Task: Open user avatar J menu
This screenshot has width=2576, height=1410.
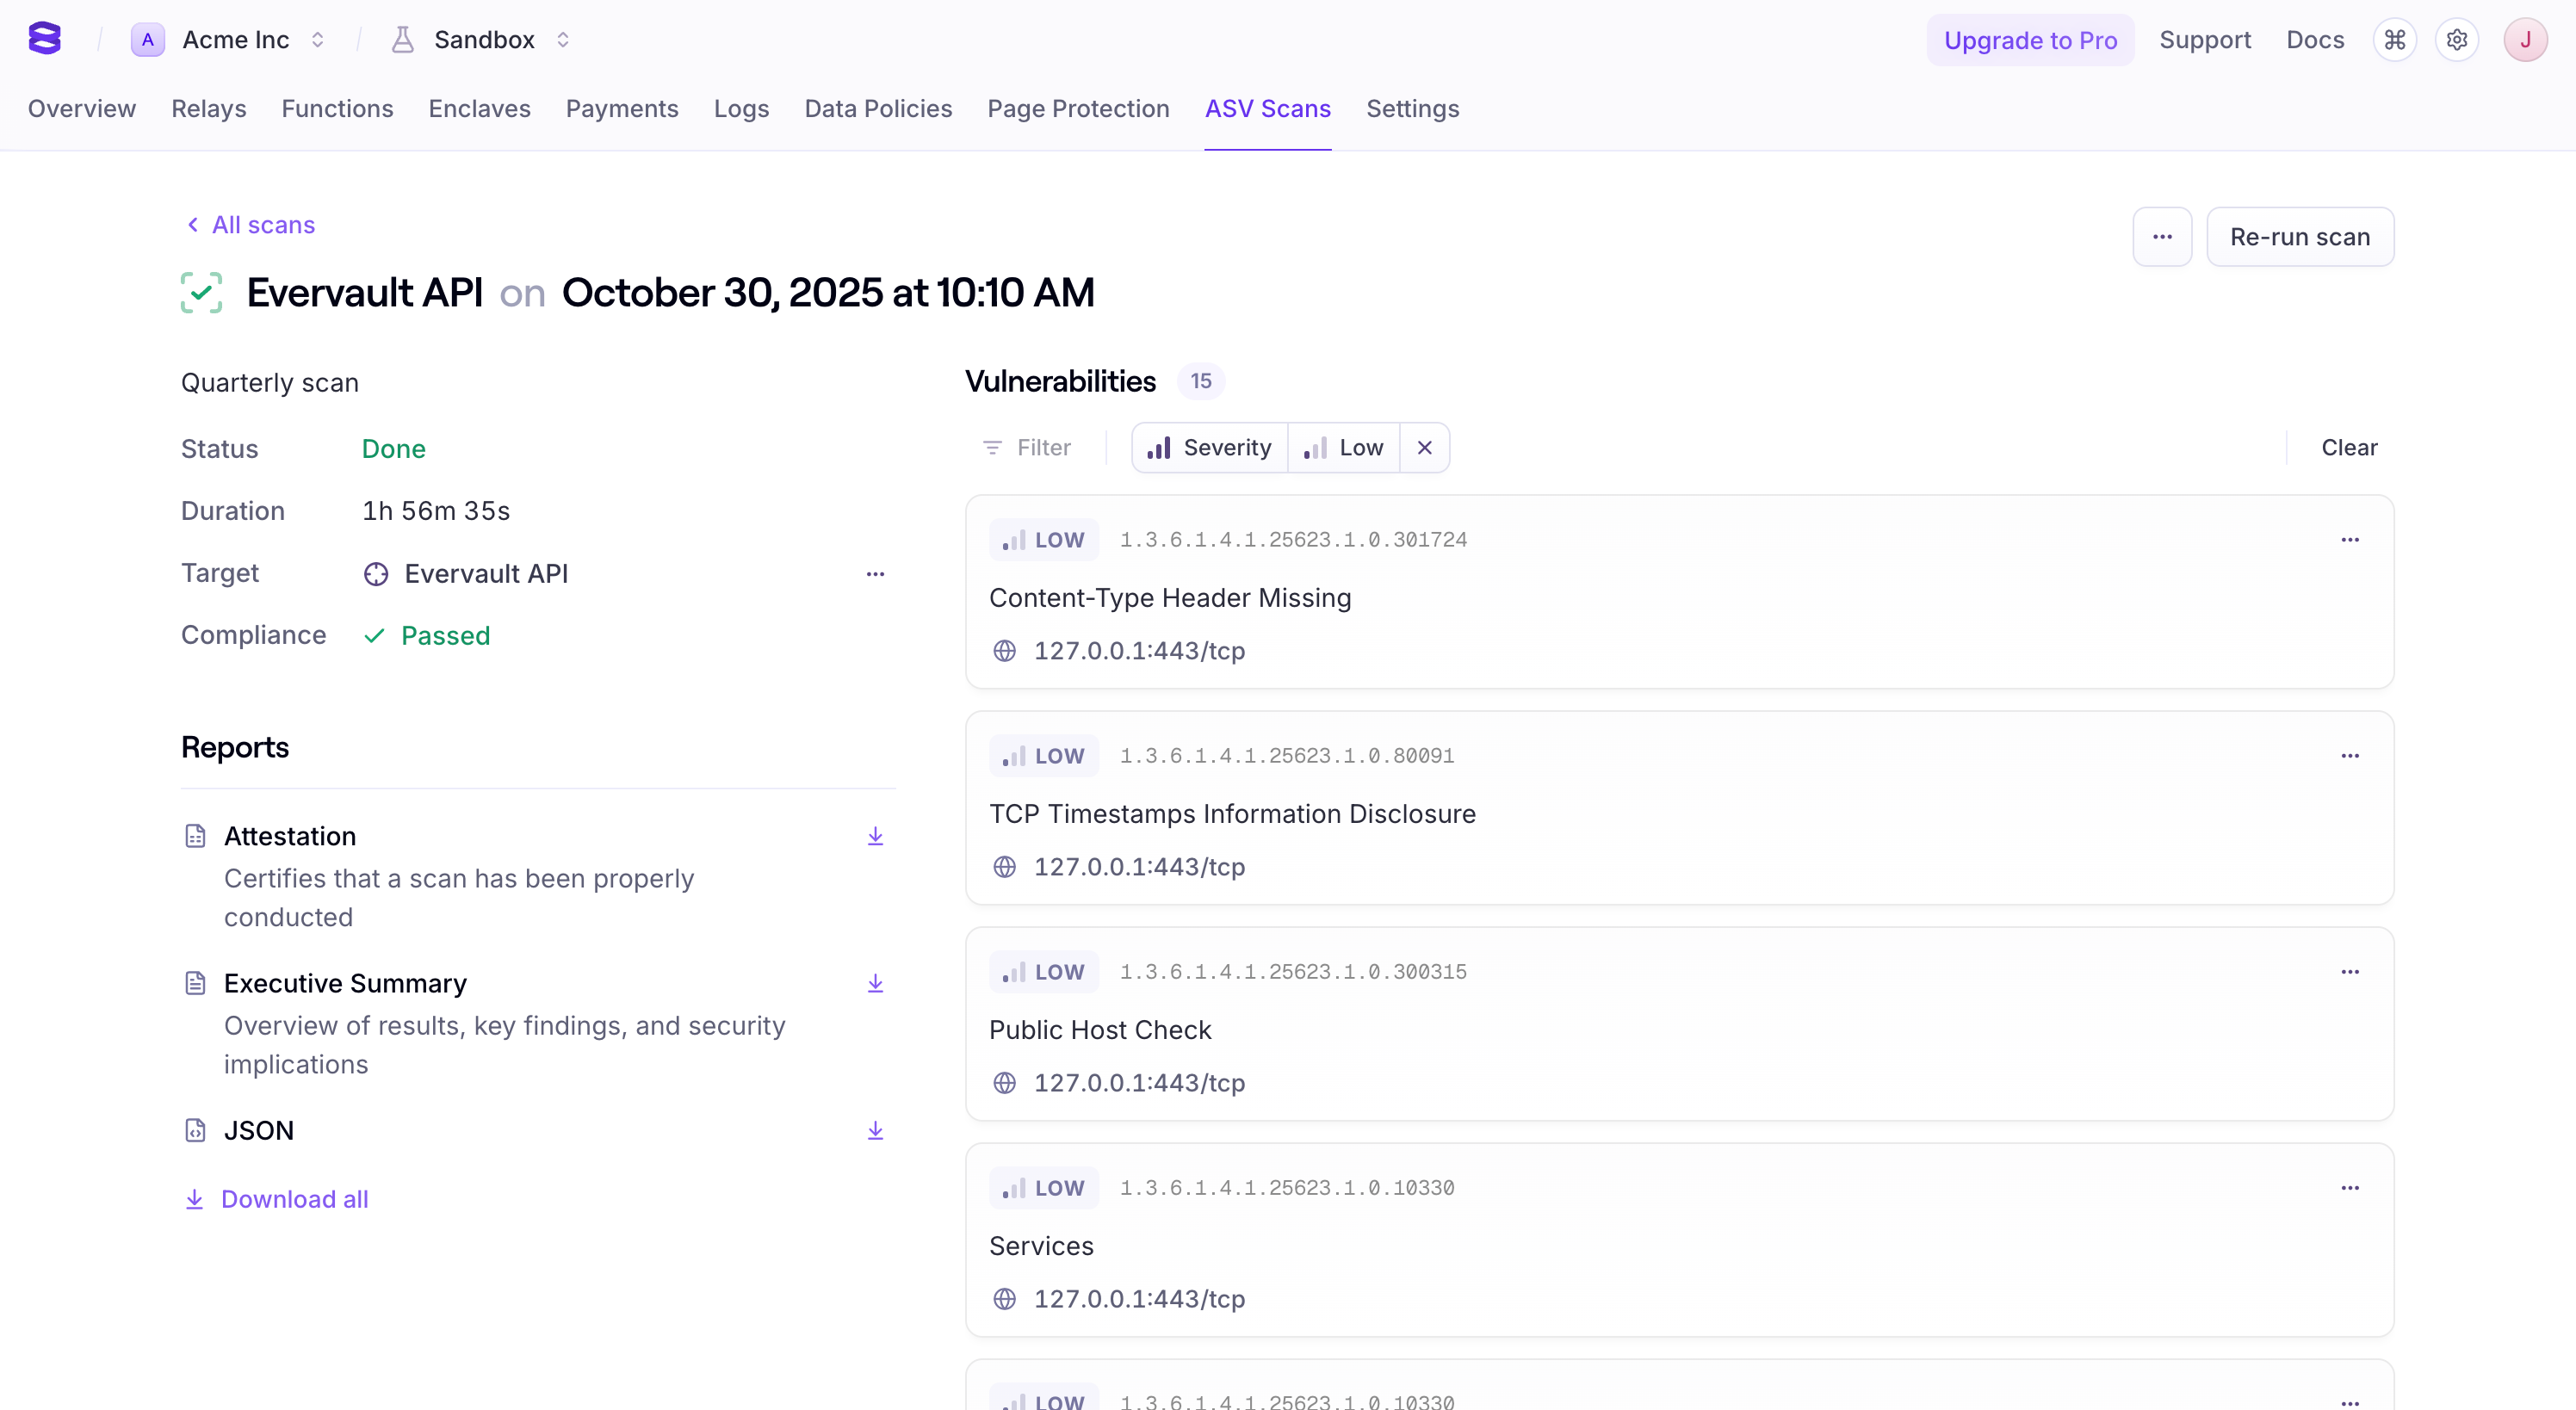Action: pos(2524,40)
